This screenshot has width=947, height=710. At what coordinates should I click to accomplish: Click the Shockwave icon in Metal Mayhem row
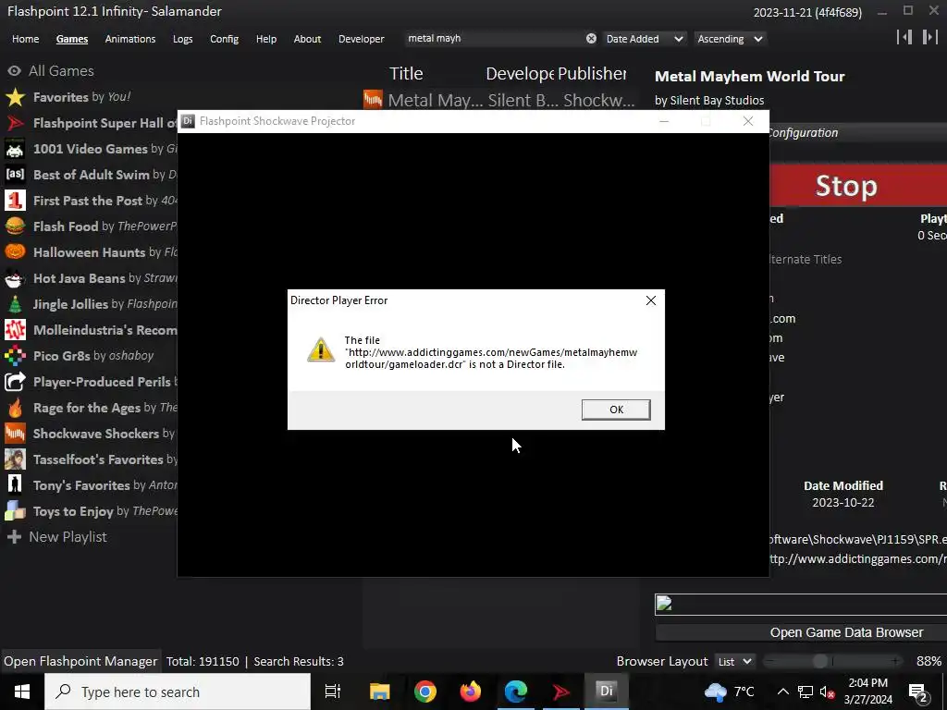[x=374, y=100]
